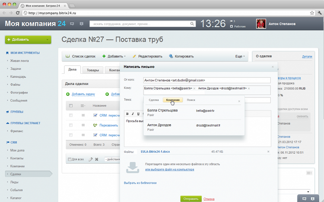Switch to the Товары tab
Screen dimensions: 324x202
[93, 70]
